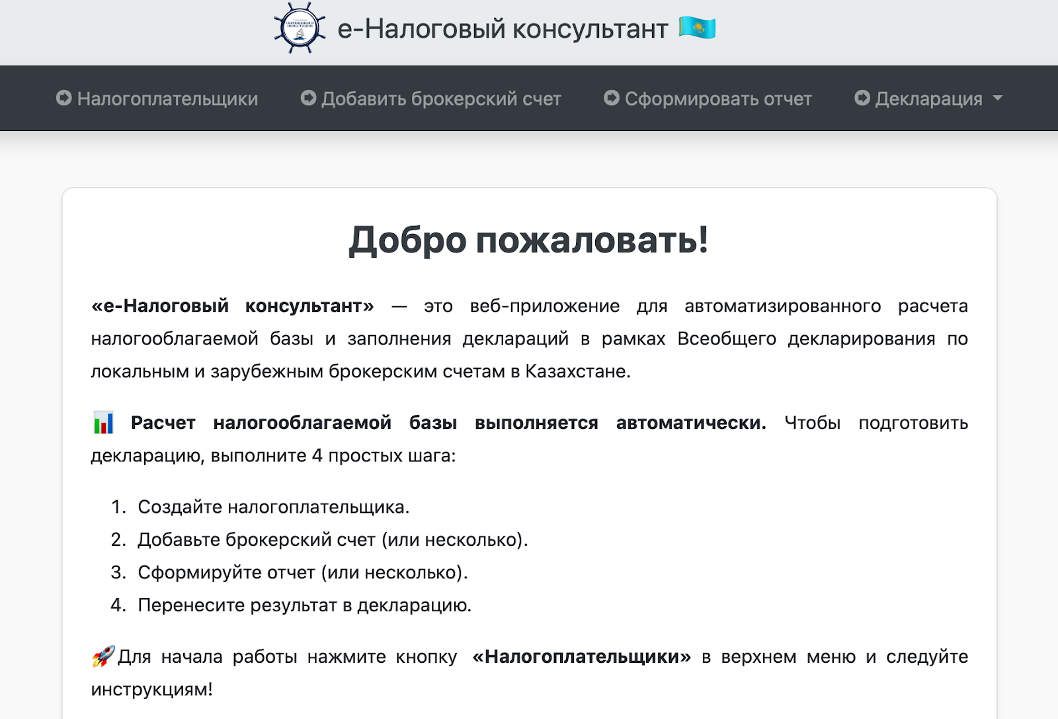Open the Добавить брокерский счет menu item

(441, 99)
